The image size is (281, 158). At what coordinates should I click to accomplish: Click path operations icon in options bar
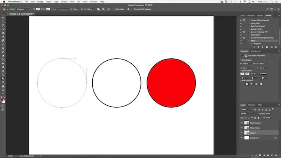click(x=99, y=9)
